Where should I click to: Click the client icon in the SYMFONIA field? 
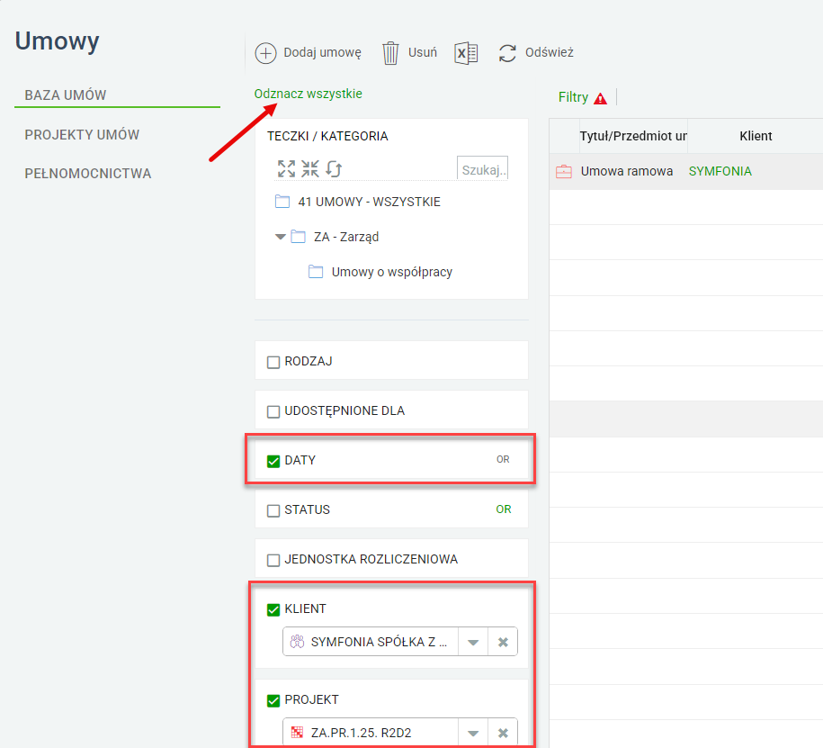point(297,642)
